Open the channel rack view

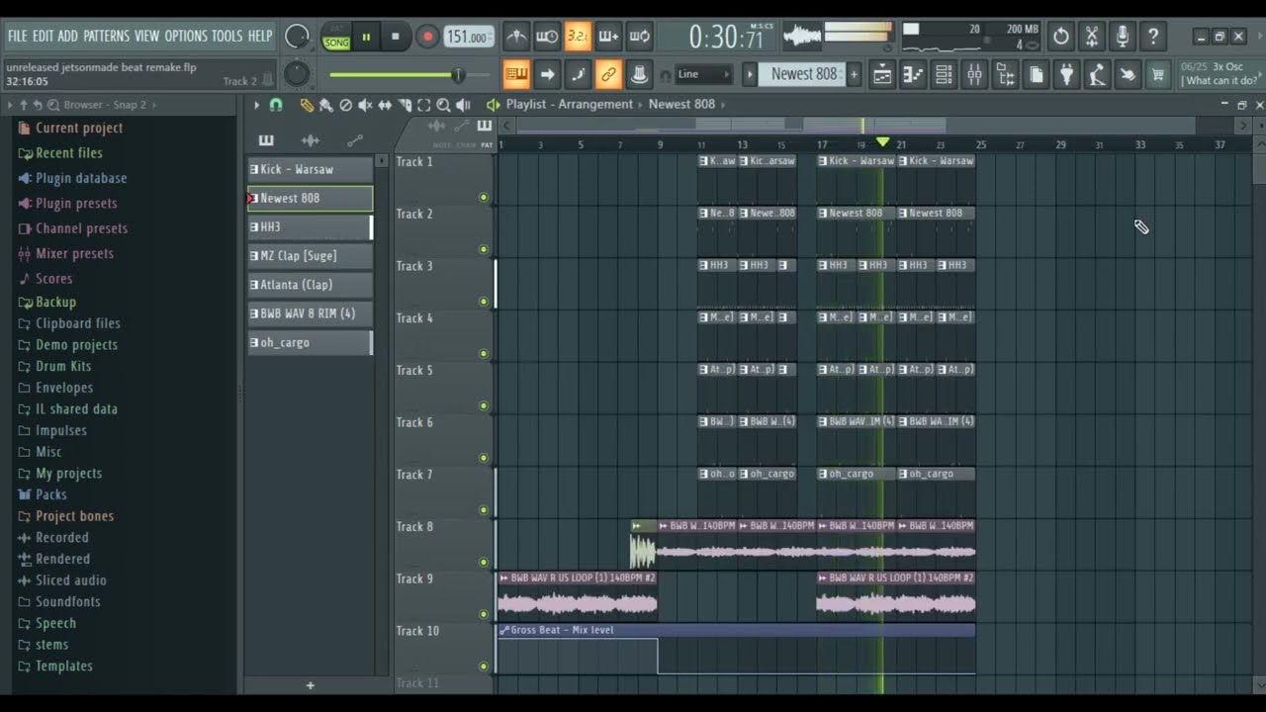pyautogui.click(x=944, y=74)
